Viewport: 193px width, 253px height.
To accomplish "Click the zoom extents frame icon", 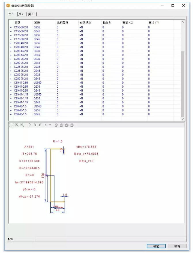I will click(11, 125).
